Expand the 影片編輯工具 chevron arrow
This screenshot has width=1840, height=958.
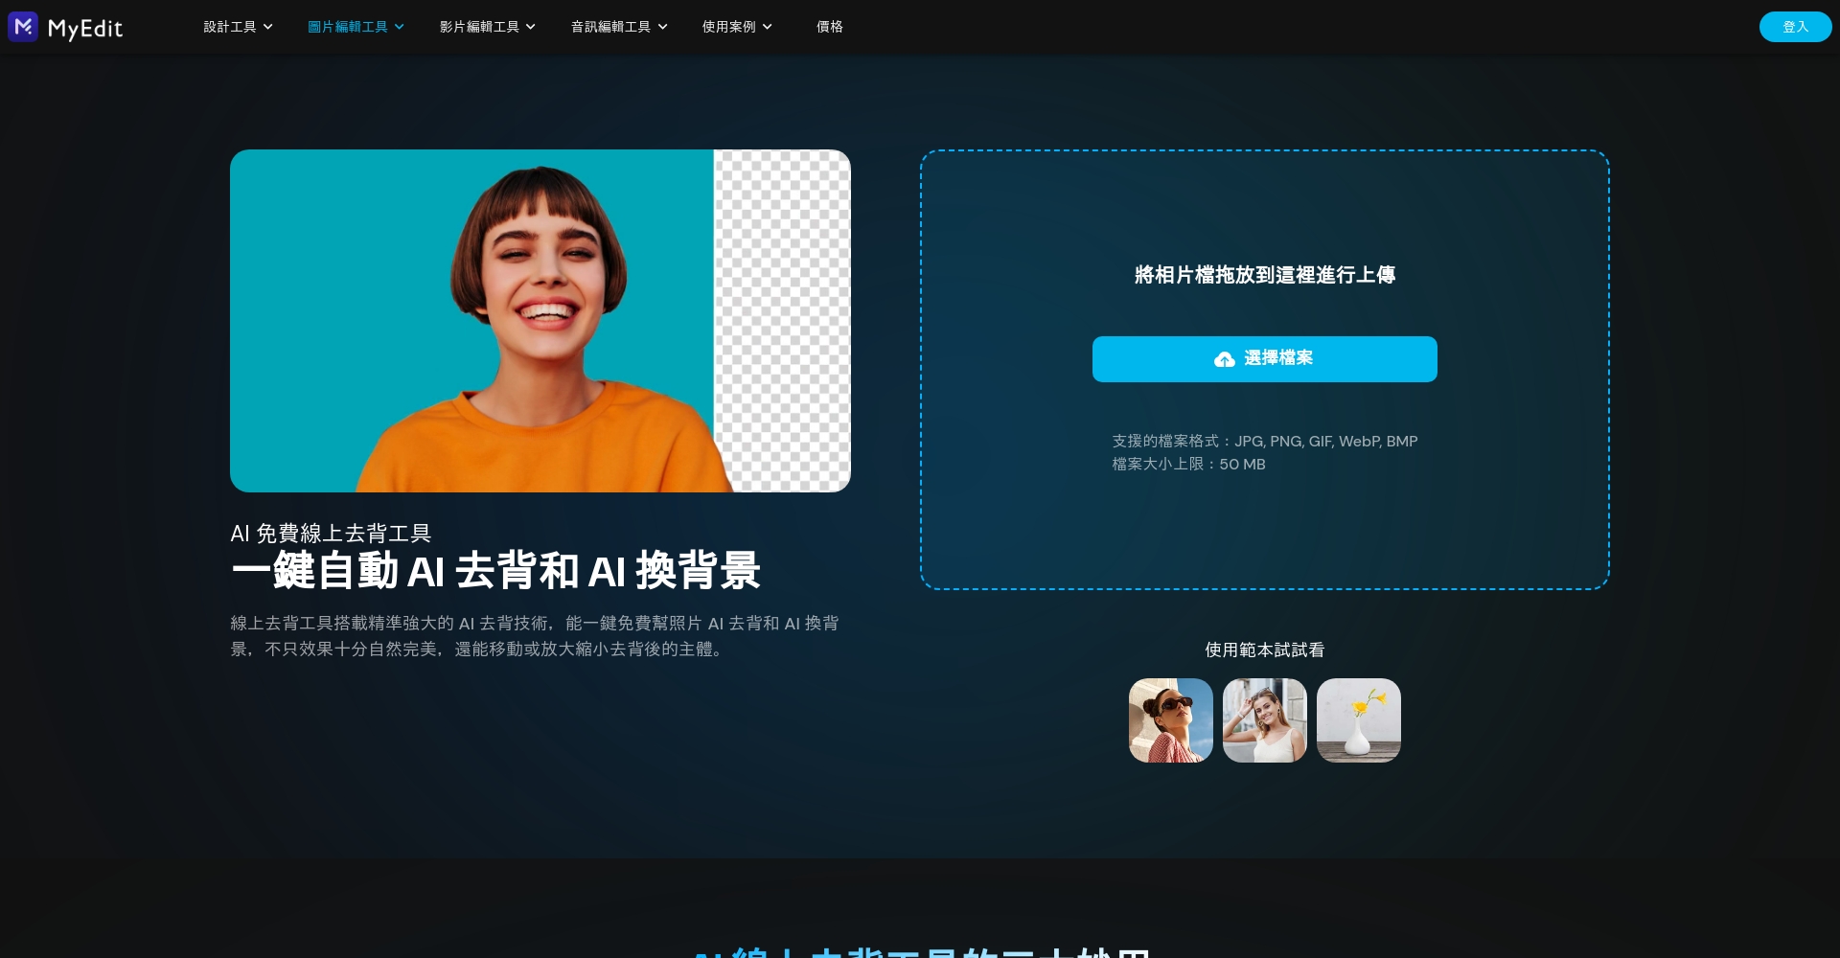tap(531, 27)
